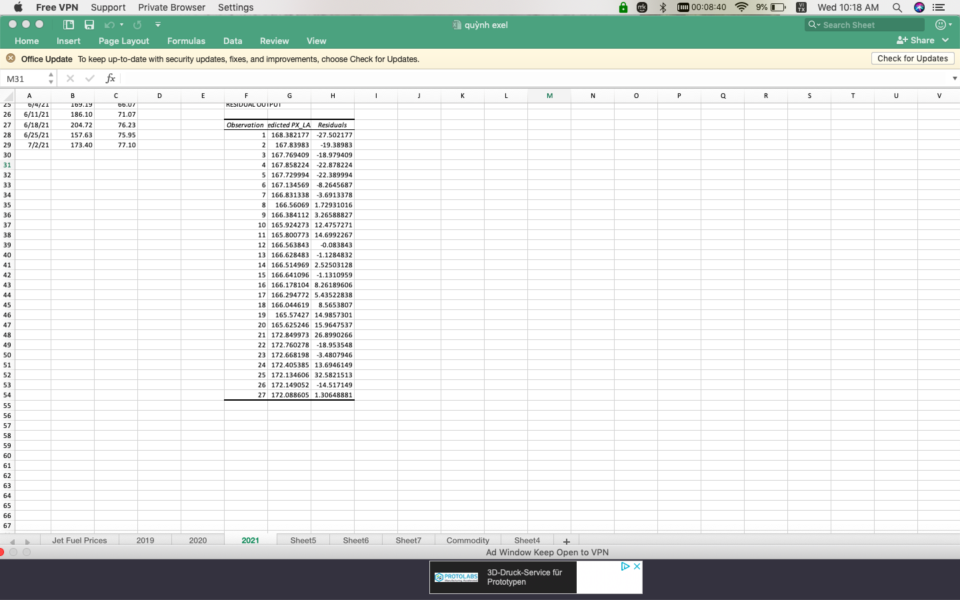Open the Formulas ribbon tab
The image size is (960, 600).
pyautogui.click(x=186, y=41)
